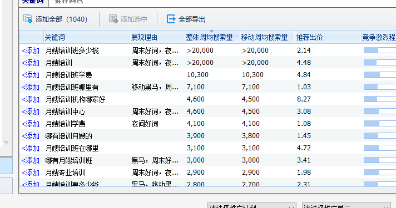396x208 pixels.
Task: Click recommended bid 8.27
Action: point(304,99)
